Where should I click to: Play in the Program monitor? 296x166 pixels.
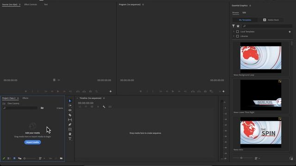tap(173, 91)
